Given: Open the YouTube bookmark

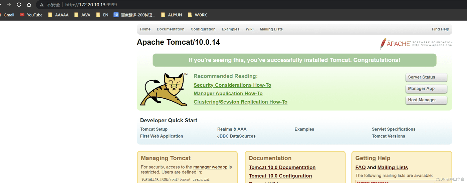Looking at the screenshot, I should point(31,15).
